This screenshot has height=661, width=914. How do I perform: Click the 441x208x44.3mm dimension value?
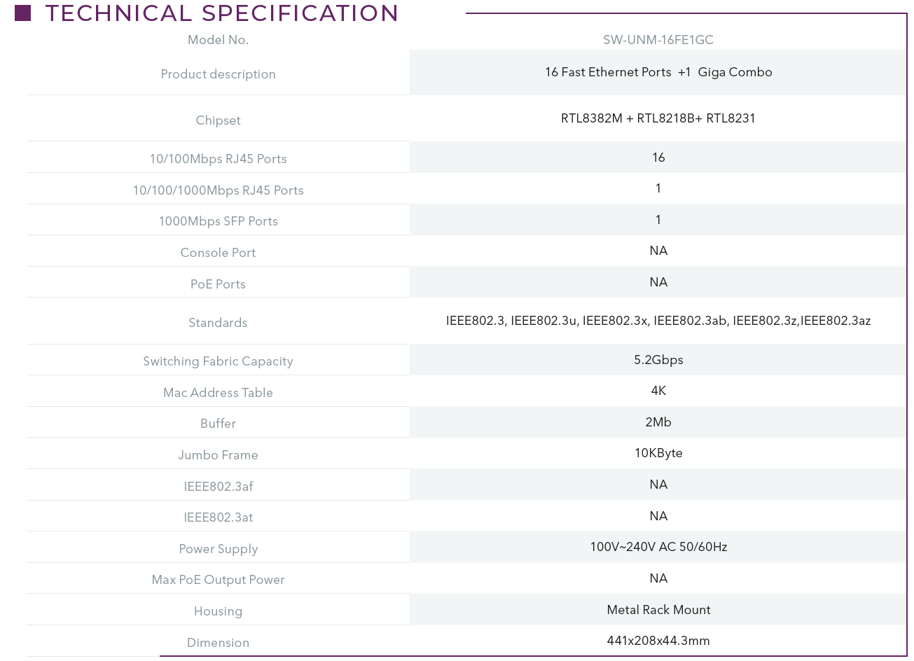(x=658, y=641)
